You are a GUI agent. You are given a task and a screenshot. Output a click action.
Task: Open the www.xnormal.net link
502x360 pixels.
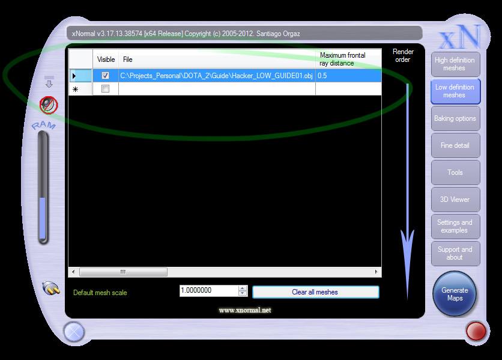click(245, 310)
